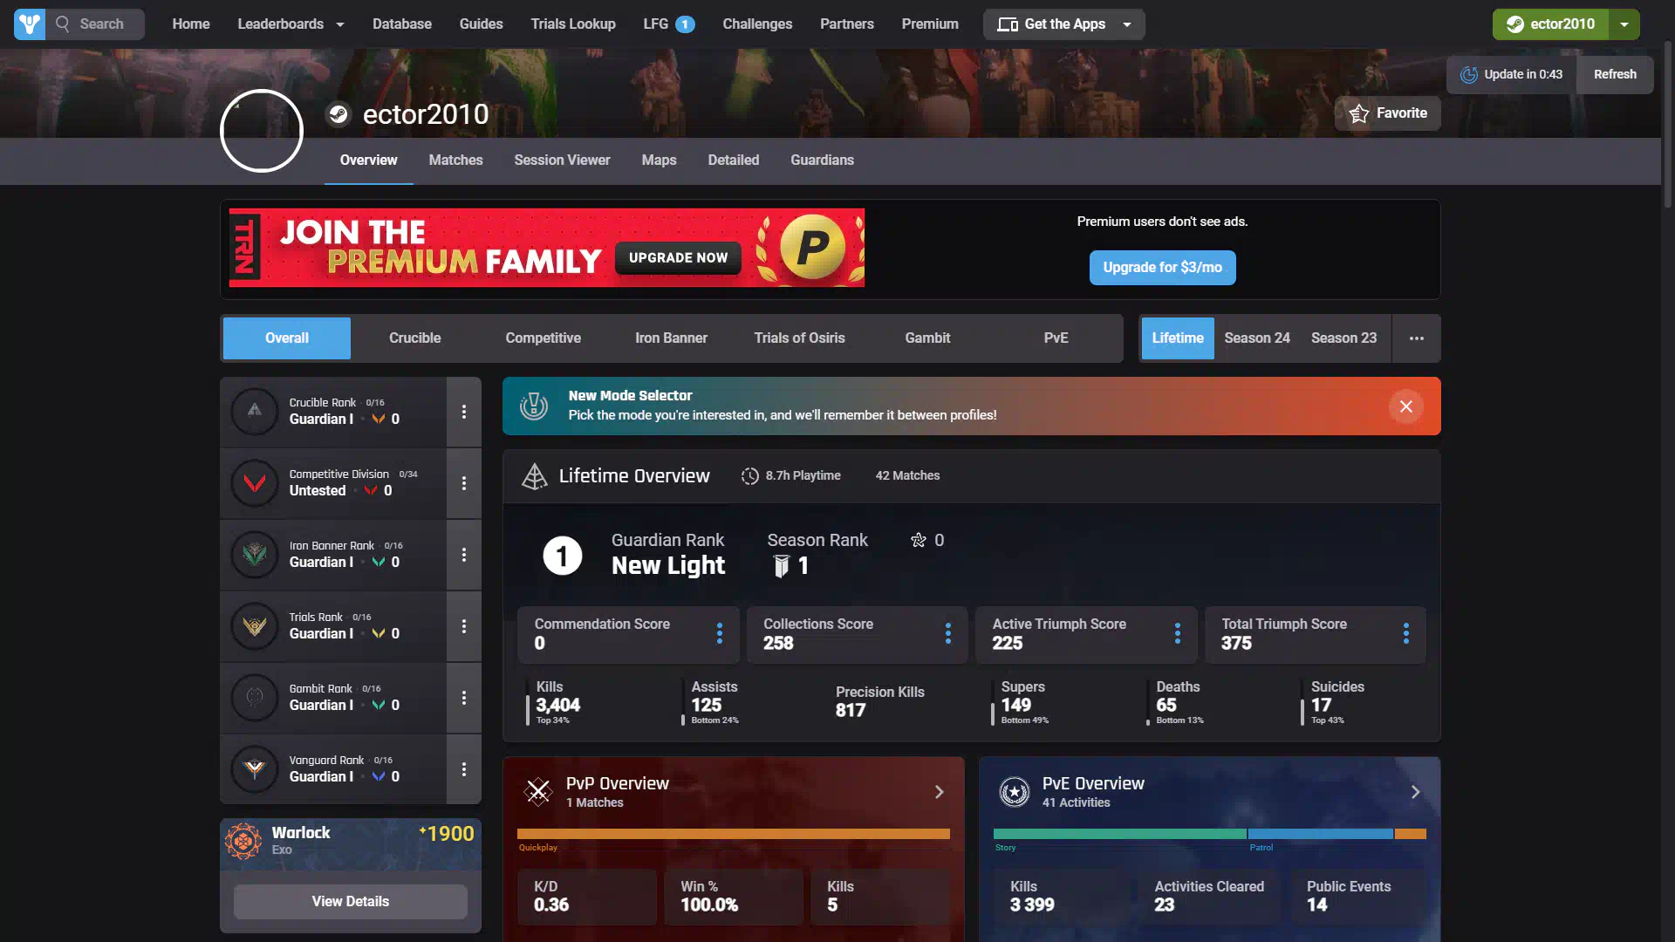1675x942 pixels.
Task: Switch to the Matches tab
Action: pyautogui.click(x=455, y=160)
